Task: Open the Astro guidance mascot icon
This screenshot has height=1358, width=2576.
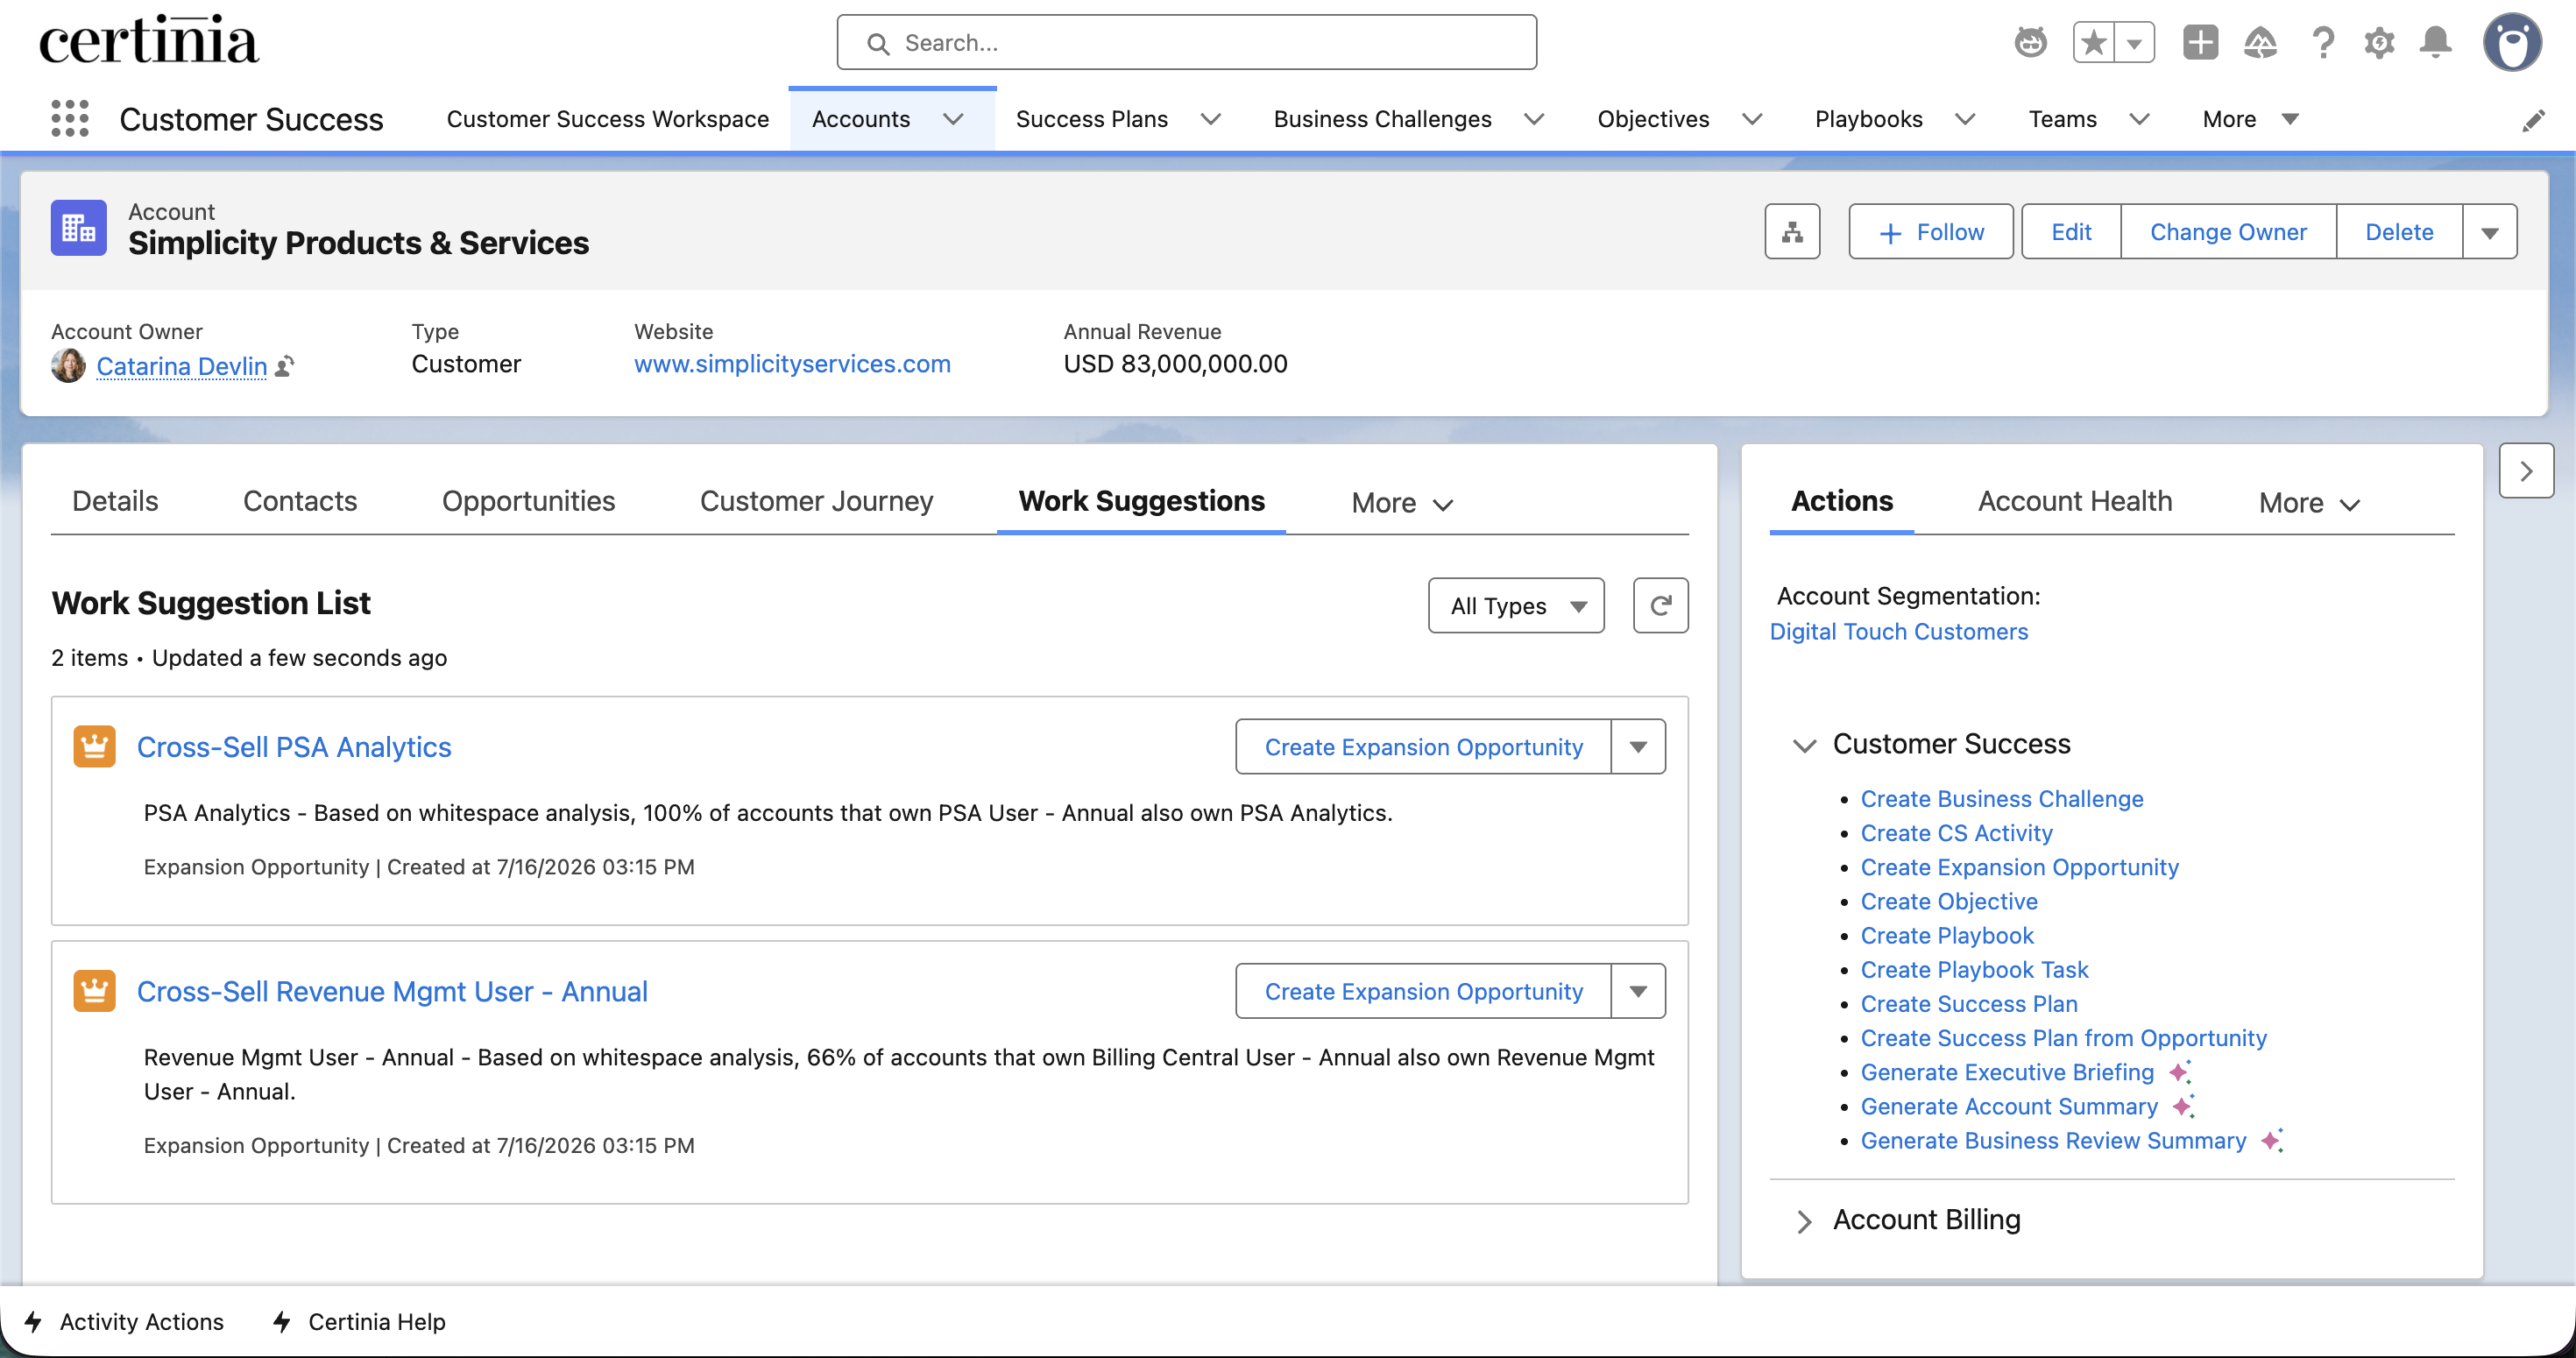Action: [x=2030, y=42]
